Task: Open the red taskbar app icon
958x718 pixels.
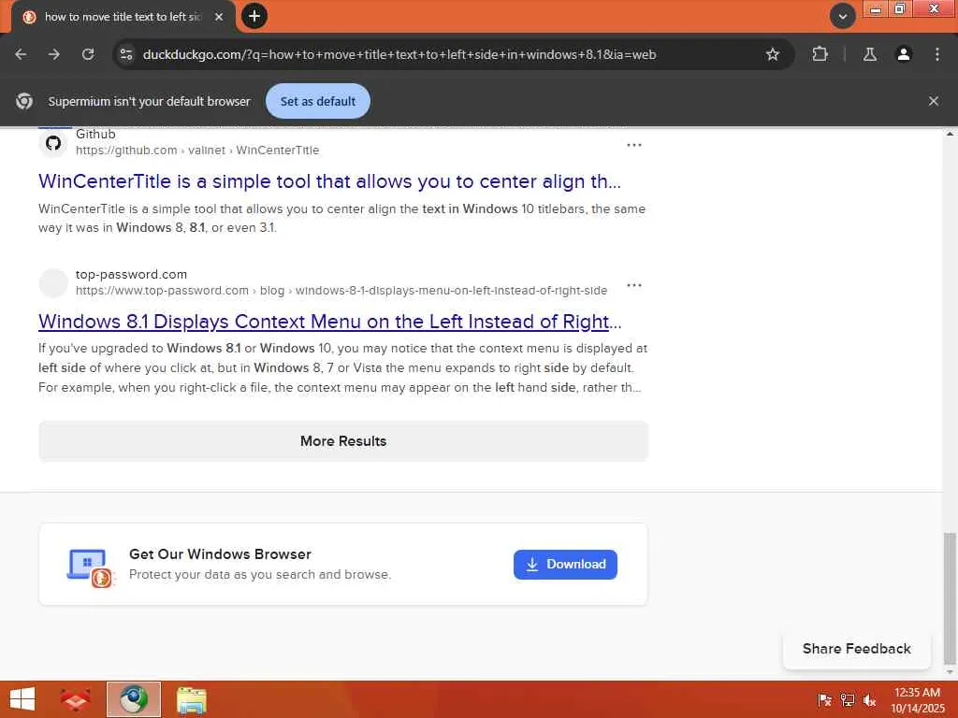Action: pyautogui.click(x=76, y=699)
